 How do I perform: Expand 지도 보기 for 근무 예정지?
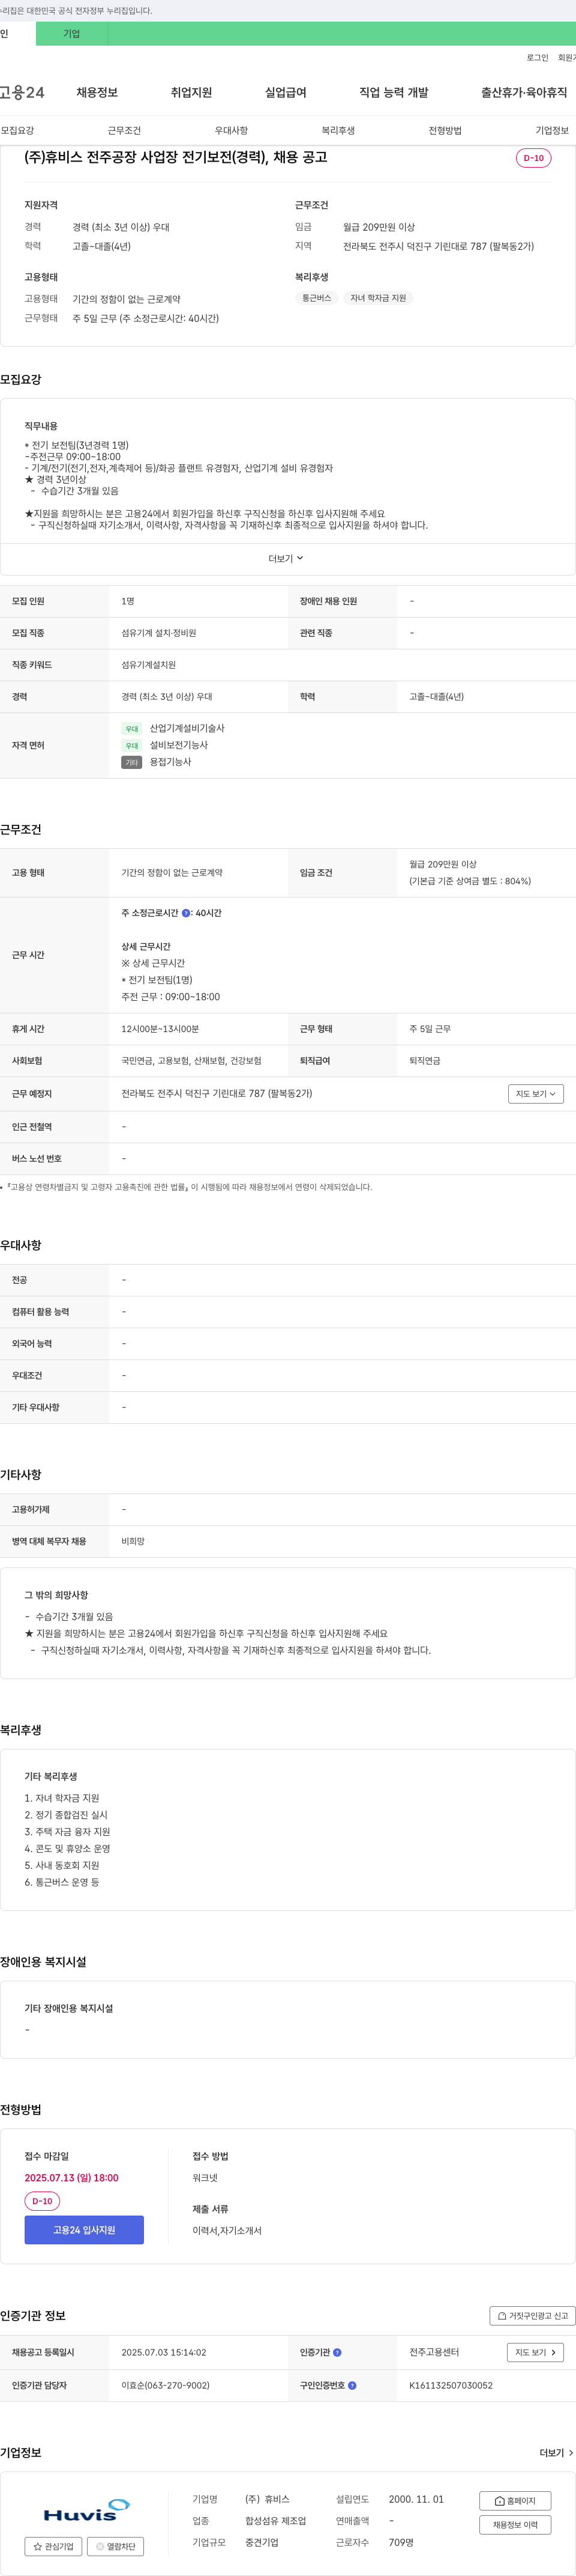536,1094
